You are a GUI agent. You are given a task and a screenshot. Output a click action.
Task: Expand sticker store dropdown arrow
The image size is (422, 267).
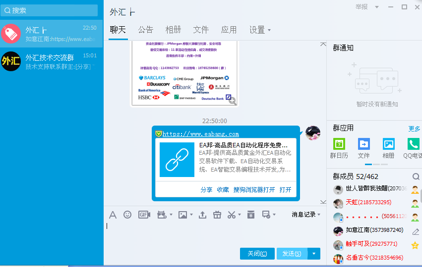point(171,215)
